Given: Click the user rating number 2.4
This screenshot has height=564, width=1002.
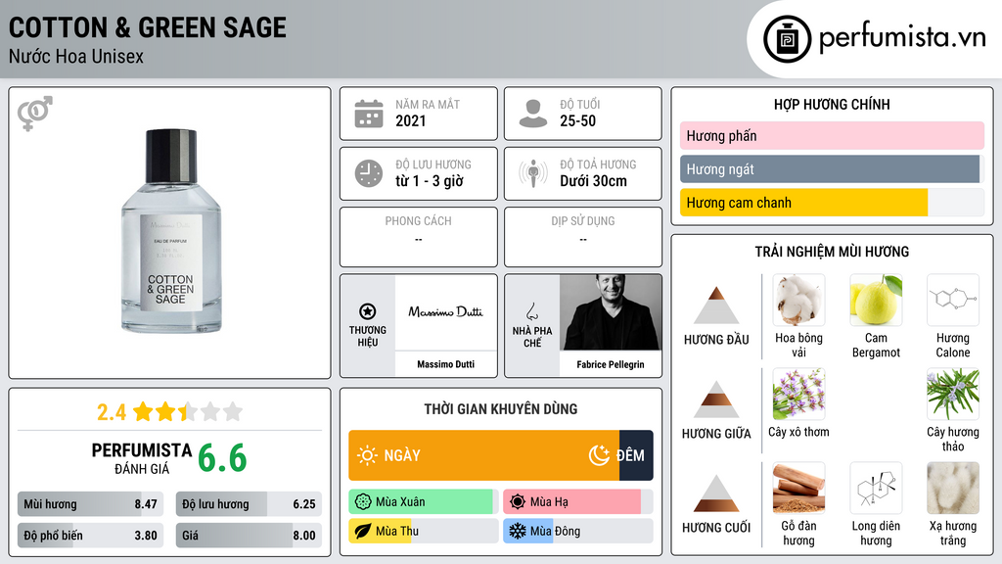Looking at the screenshot, I should 112,412.
